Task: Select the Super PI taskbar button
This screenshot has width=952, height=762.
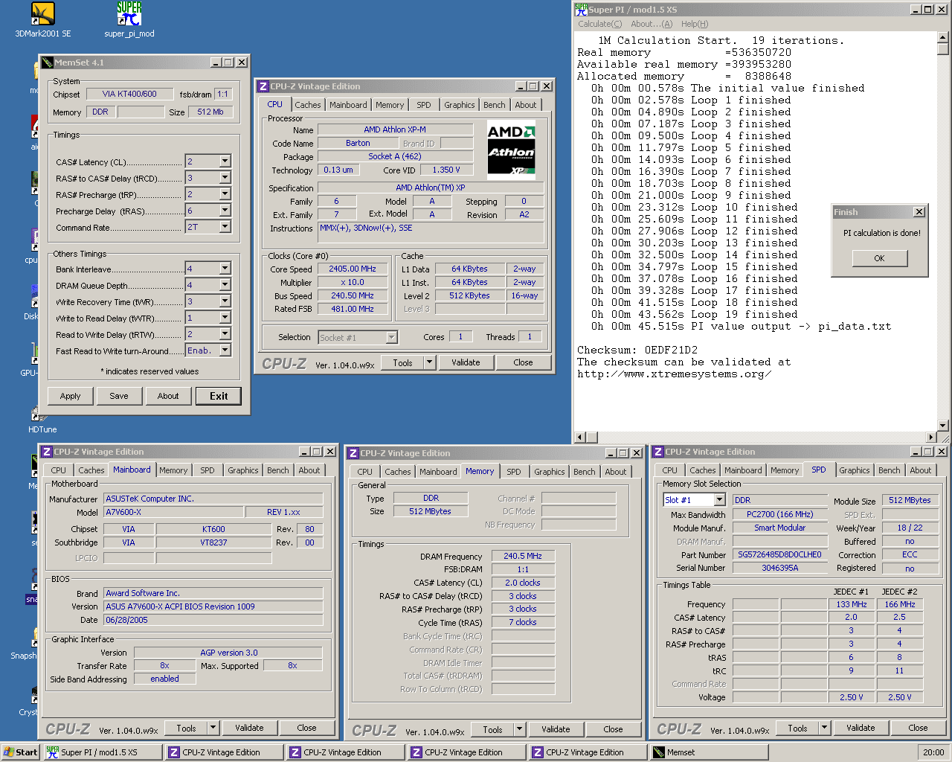Action: coord(100,752)
